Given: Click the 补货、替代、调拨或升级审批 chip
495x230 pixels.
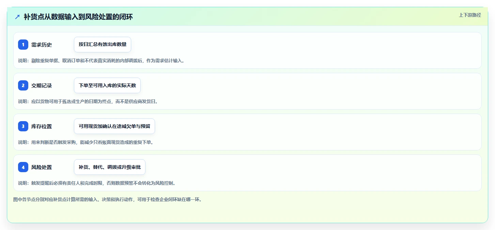Looking at the screenshot, I should tap(110, 167).
